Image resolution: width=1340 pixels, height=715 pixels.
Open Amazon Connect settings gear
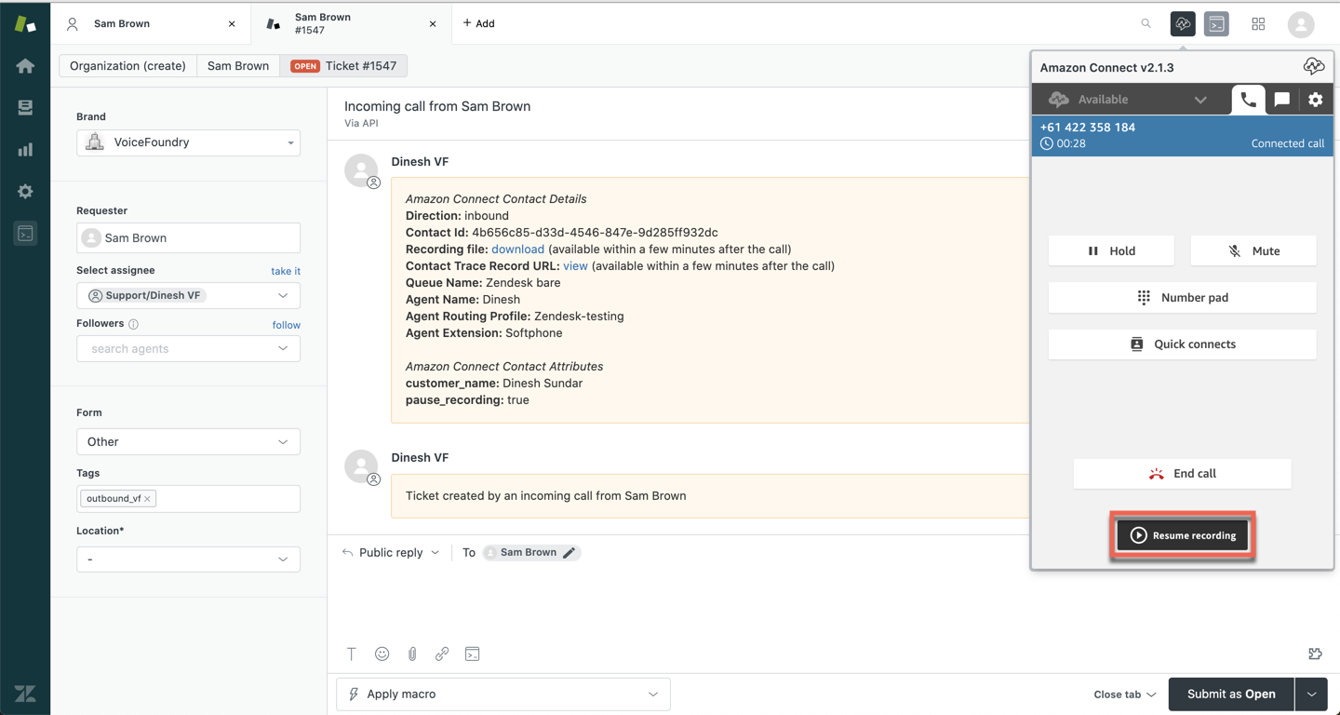pyautogui.click(x=1315, y=100)
